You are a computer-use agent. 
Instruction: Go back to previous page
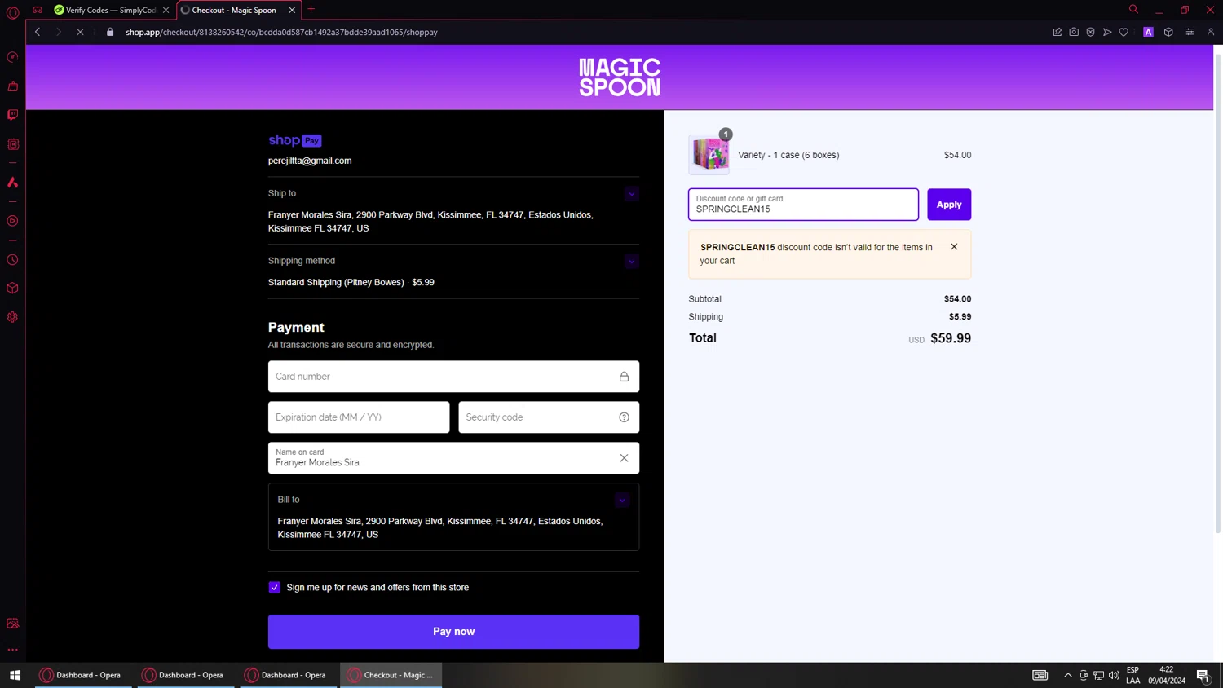[38, 32]
